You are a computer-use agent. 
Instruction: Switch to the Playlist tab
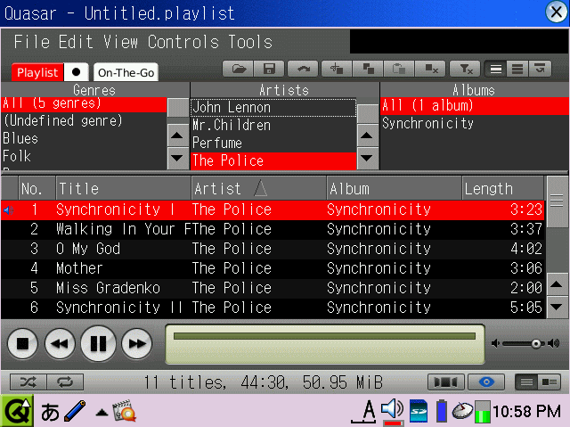(37, 72)
